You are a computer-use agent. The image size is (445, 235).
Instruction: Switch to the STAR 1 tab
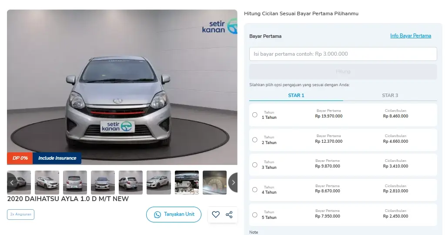(x=296, y=95)
